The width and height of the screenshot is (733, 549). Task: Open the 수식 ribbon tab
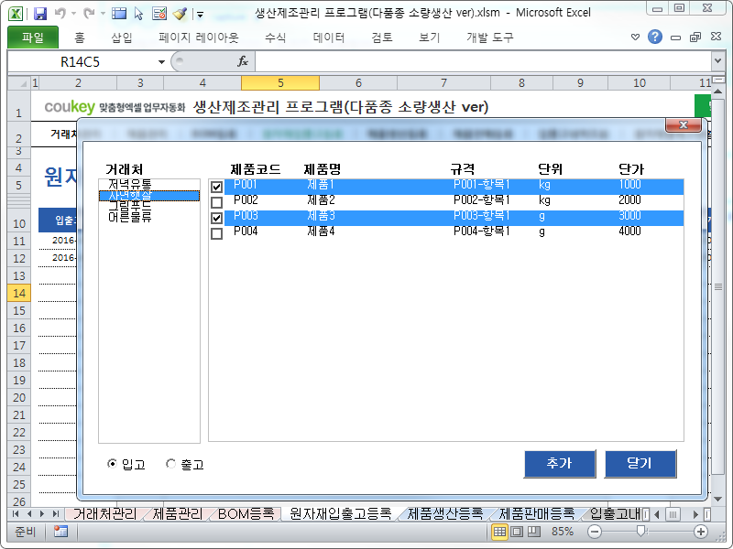276,38
